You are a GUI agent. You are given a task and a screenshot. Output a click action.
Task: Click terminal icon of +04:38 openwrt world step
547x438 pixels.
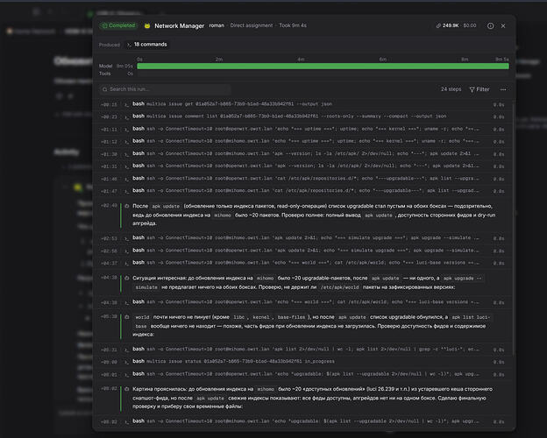(127, 303)
